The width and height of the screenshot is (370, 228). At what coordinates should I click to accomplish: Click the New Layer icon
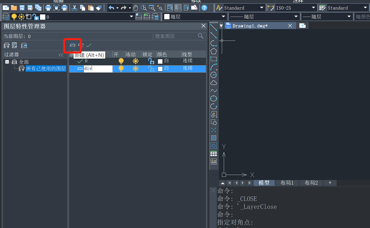pos(73,46)
